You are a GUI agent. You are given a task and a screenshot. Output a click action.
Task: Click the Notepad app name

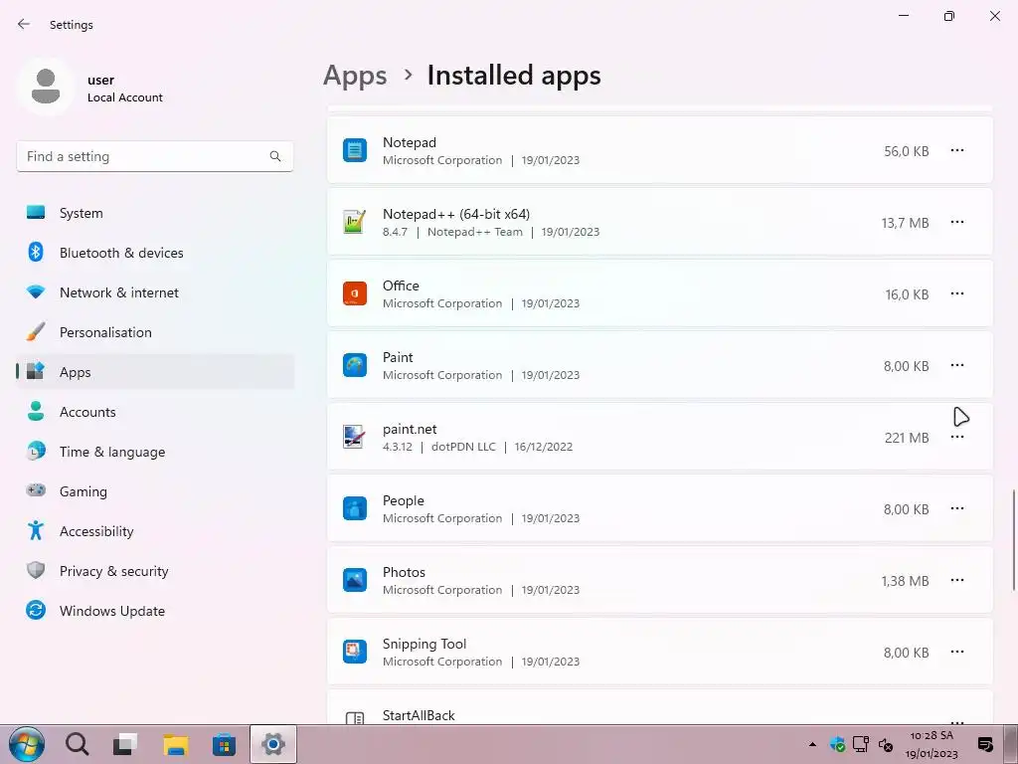pyautogui.click(x=409, y=142)
